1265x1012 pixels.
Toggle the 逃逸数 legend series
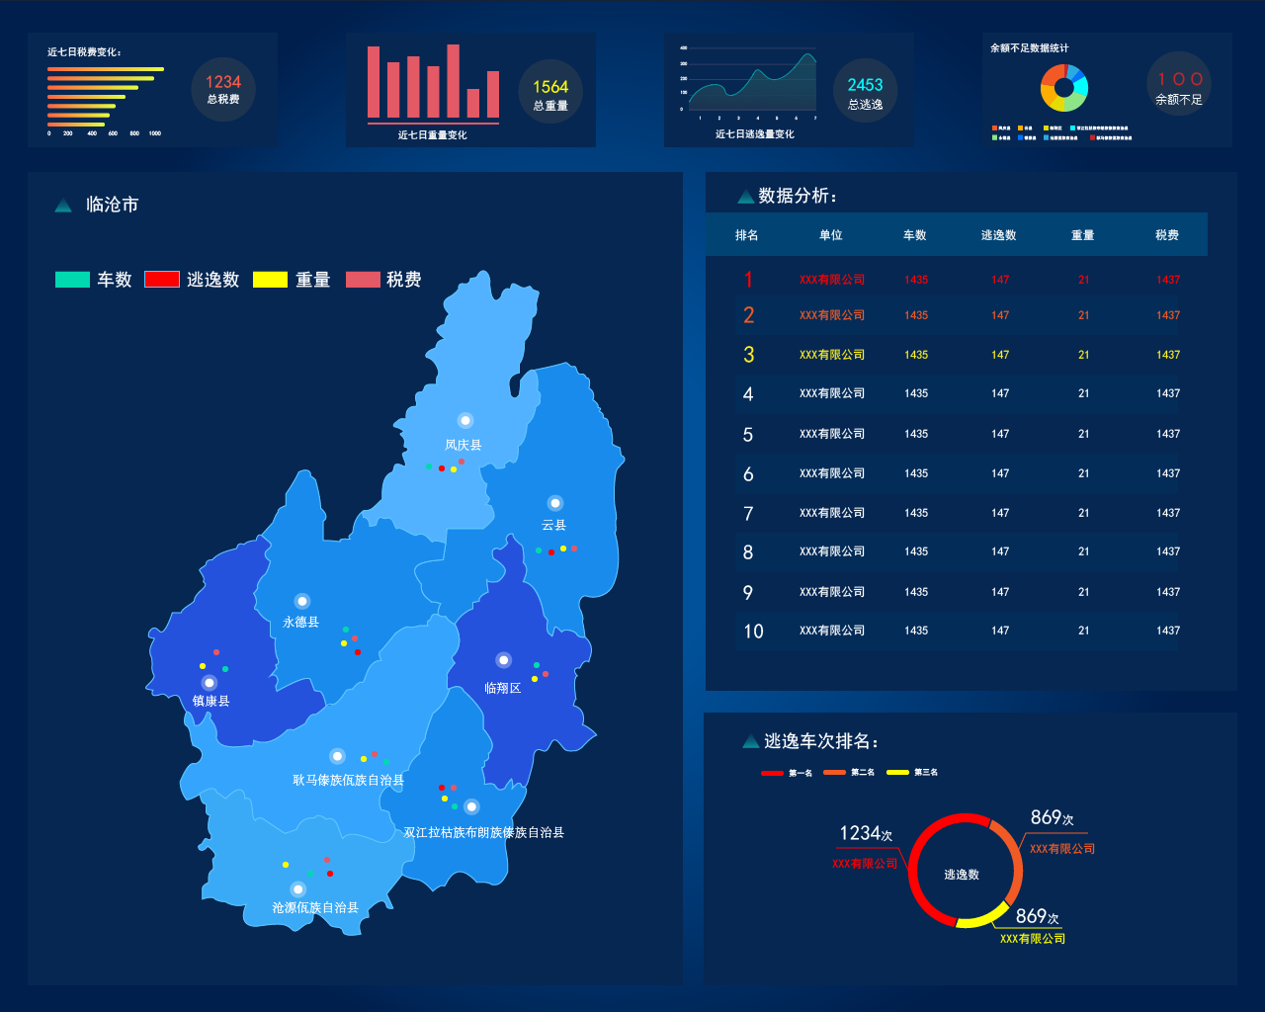coord(192,280)
